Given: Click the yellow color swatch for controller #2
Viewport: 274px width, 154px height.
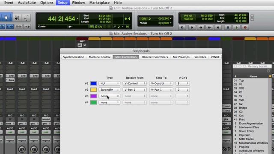Looking at the screenshot, I should coord(93,90).
